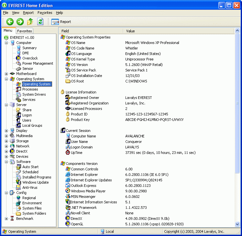
Task: Click the Value column header
Action: [179, 31]
